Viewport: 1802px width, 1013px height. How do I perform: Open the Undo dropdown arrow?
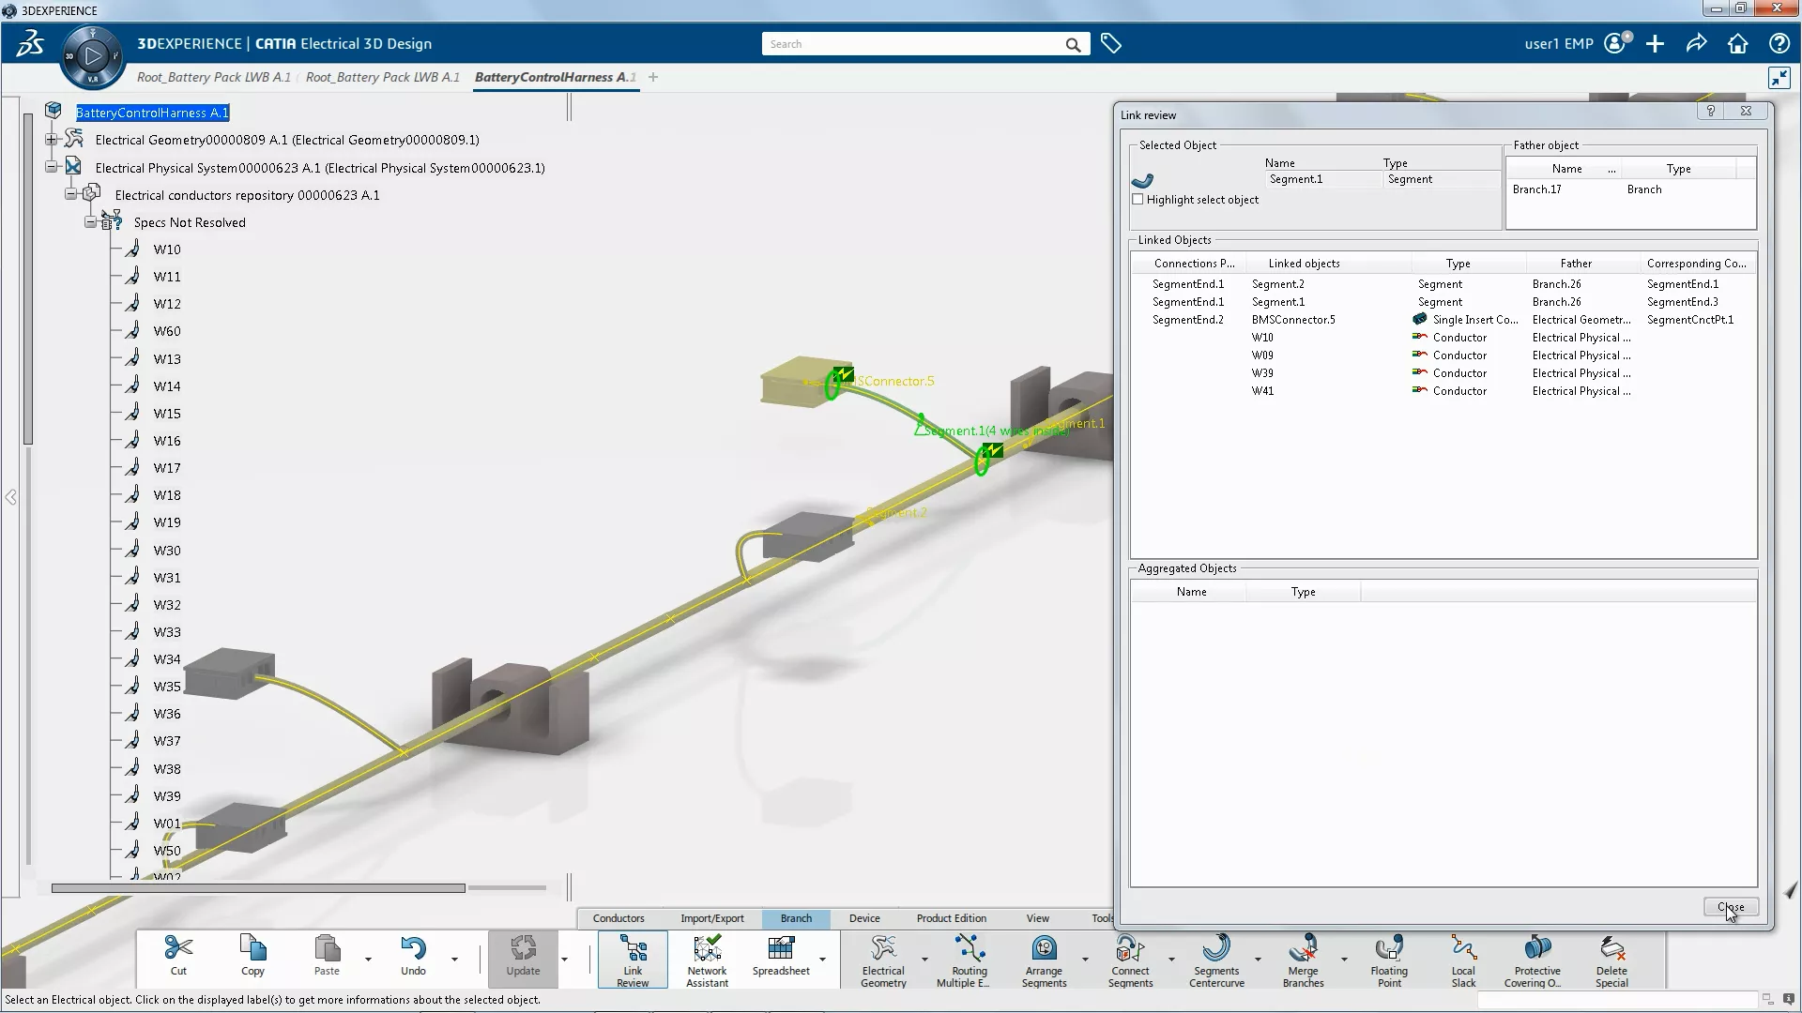pyautogui.click(x=454, y=960)
